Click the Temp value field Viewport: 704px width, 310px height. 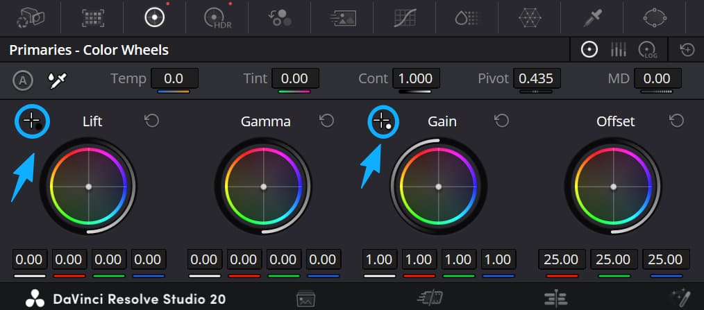pos(175,78)
